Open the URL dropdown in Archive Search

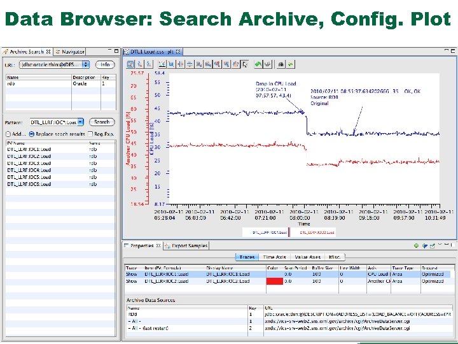(x=86, y=64)
